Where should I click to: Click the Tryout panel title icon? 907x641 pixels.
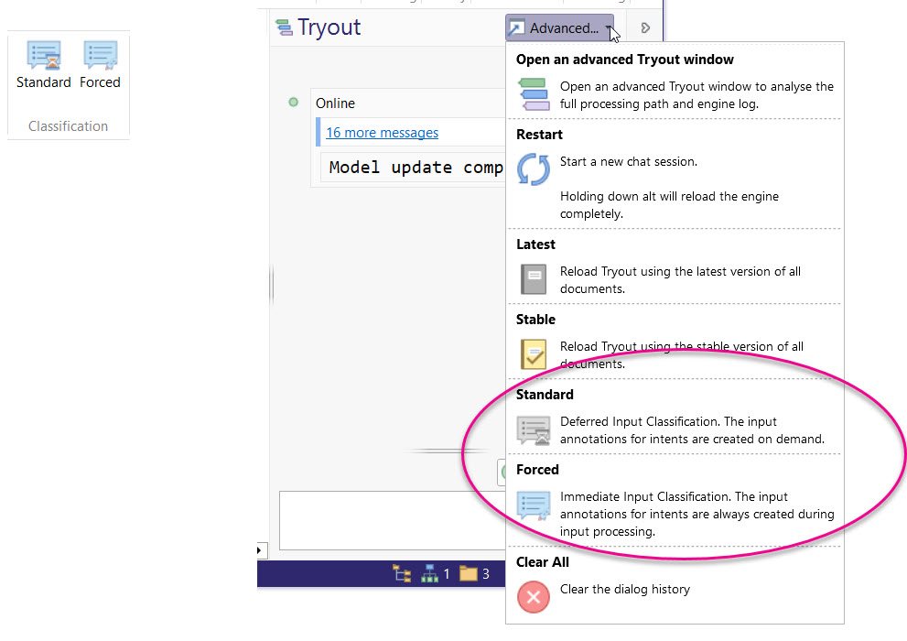point(284,27)
